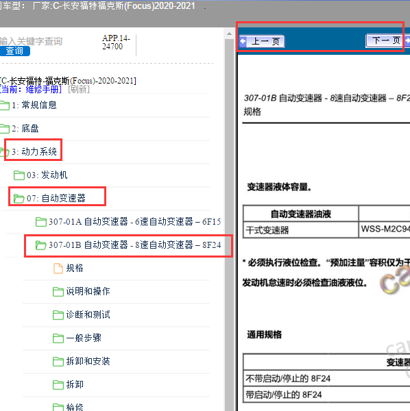Click the 查询 search button
410x411 pixels.
click(14, 51)
